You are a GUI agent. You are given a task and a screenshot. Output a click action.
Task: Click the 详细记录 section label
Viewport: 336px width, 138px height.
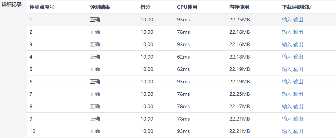tap(12, 5)
